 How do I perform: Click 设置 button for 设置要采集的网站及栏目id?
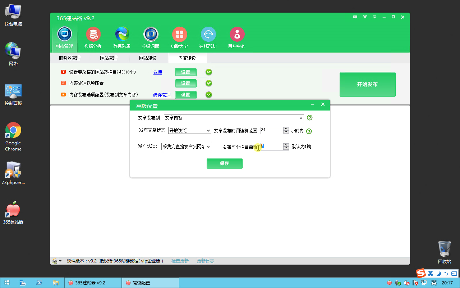coord(186,72)
